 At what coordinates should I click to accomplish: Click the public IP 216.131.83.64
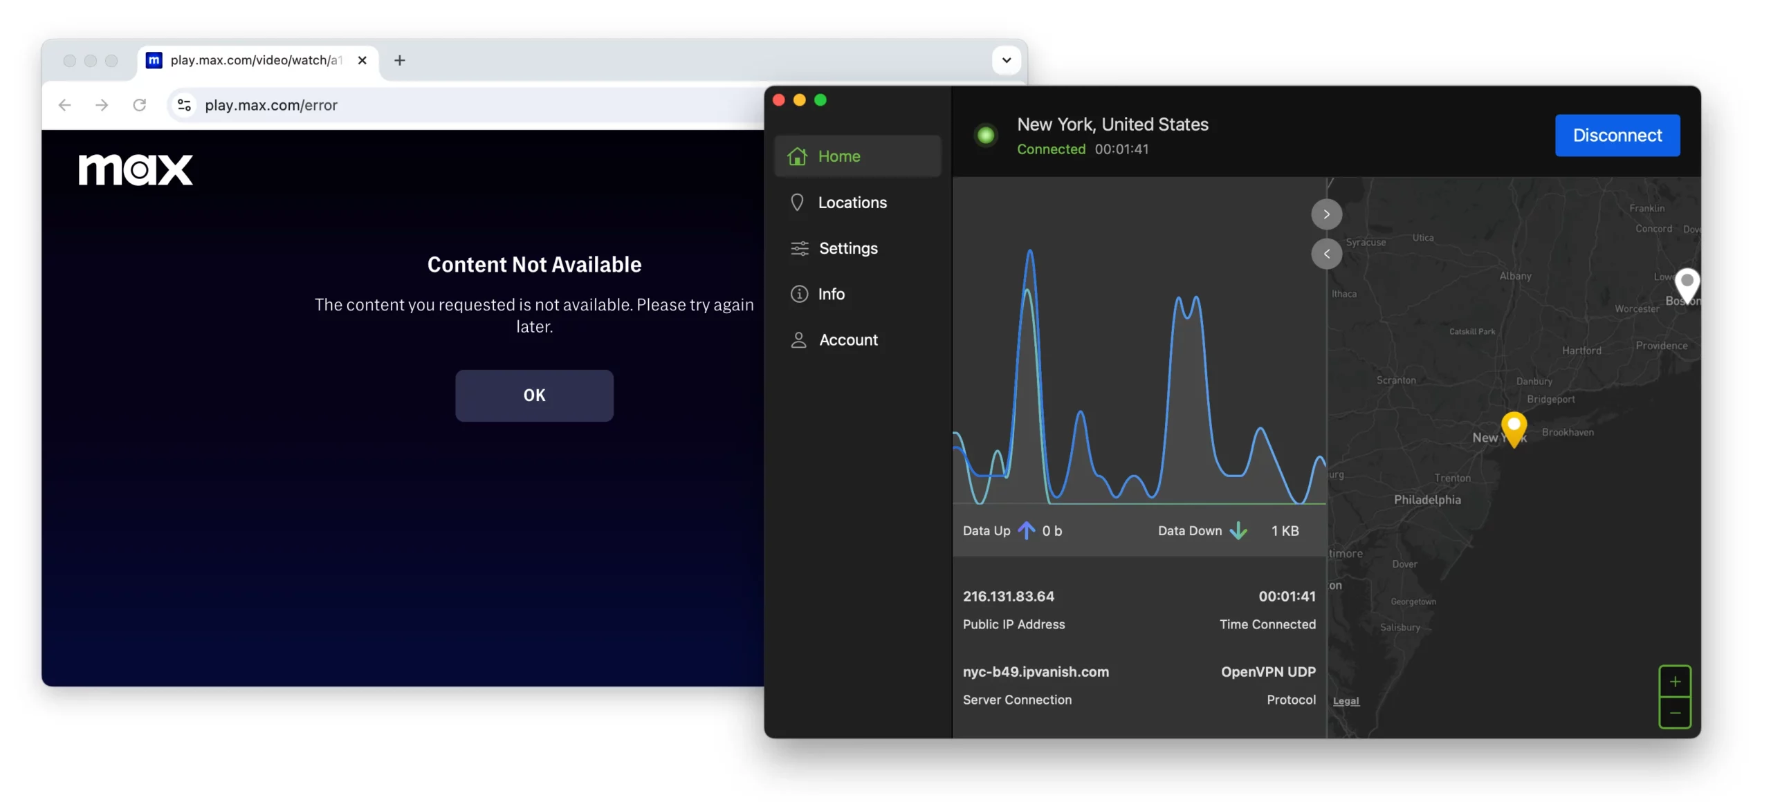[x=1008, y=596]
